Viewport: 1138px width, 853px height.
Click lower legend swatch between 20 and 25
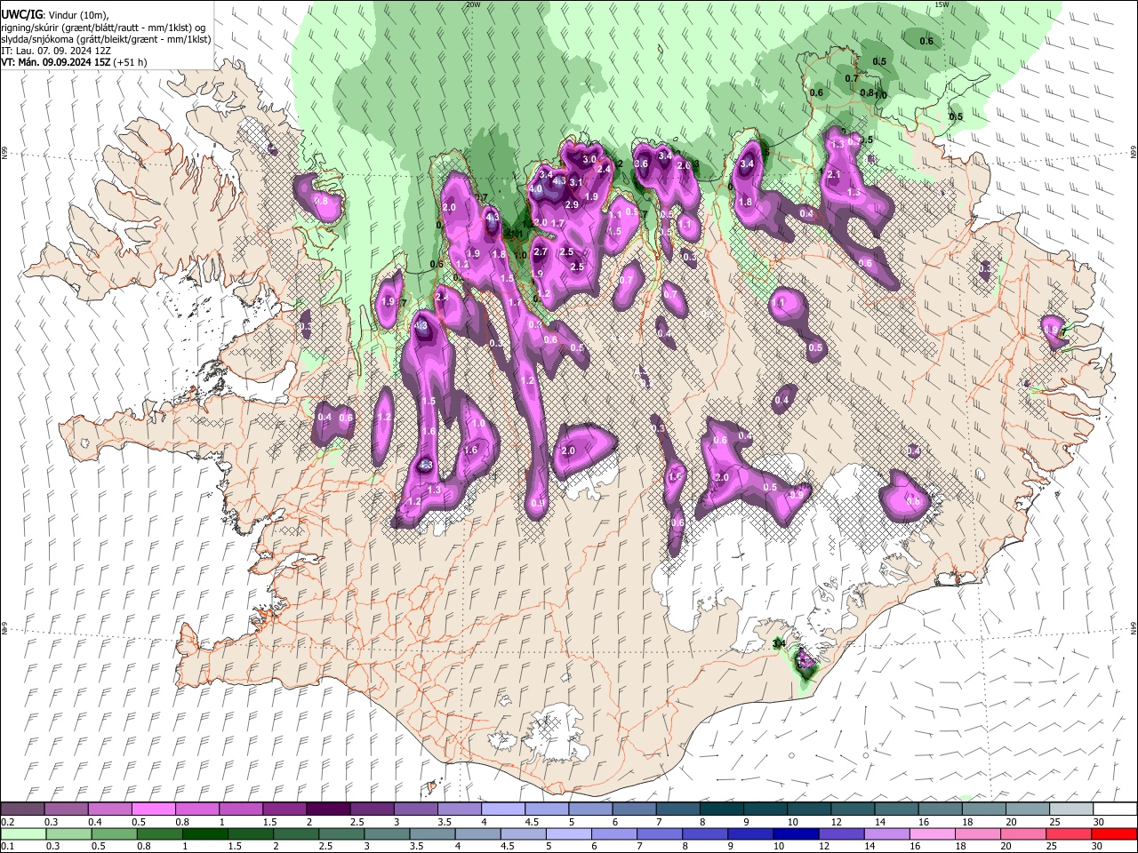pyautogui.click(x=1024, y=834)
